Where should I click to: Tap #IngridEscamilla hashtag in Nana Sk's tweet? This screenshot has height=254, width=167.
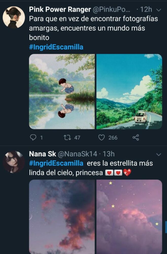[56, 163]
